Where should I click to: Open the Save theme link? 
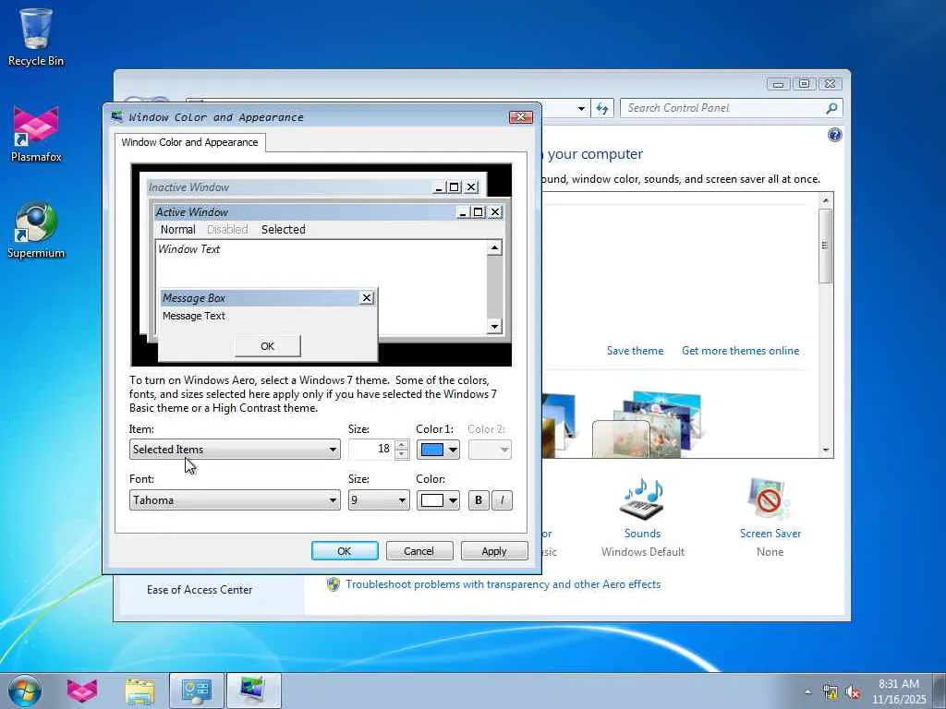point(635,350)
